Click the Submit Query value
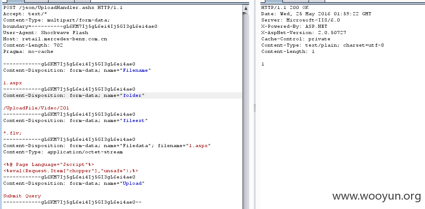Viewport: 425px width, 209px height. tap(22, 196)
